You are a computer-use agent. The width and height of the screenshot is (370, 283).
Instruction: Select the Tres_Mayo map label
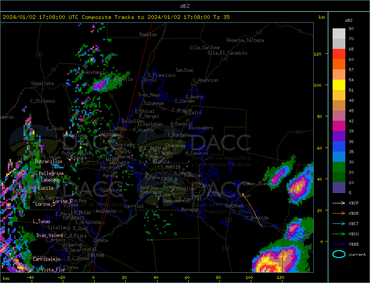coord(149,95)
